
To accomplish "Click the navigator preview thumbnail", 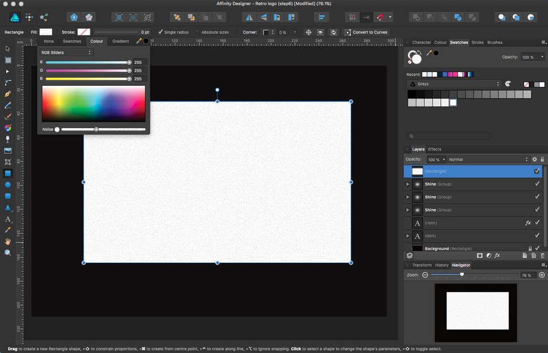I will click(476, 312).
